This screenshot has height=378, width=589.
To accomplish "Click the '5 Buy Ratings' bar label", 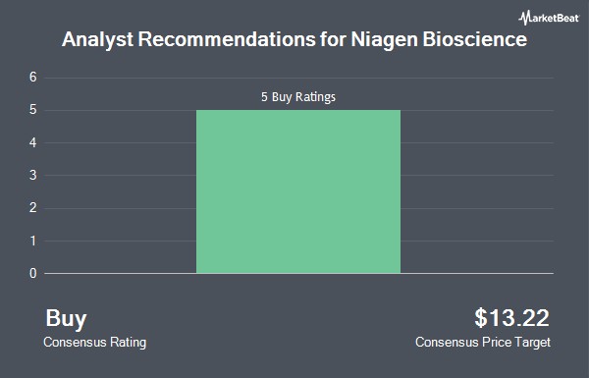I will click(298, 97).
